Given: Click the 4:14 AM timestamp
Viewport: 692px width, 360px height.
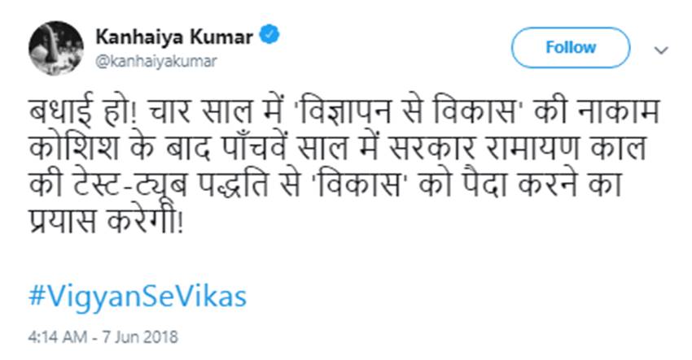Looking at the screenshot, I should coord(55,335).
